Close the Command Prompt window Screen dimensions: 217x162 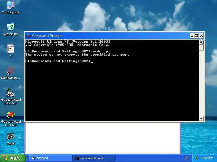pos(202,36)
